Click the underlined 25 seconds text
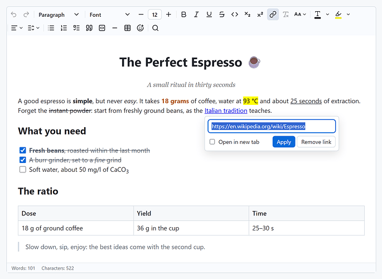The height and width of the screenshot is (279, 382). [x=306, y=101]
